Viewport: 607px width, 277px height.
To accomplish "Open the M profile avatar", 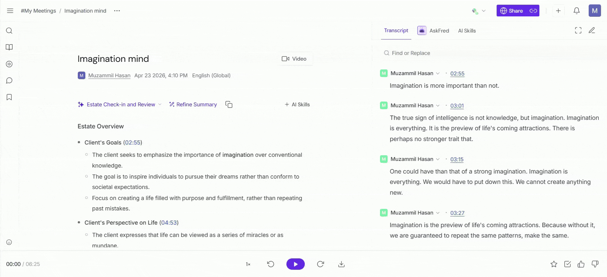I will [x=595, y=11].
